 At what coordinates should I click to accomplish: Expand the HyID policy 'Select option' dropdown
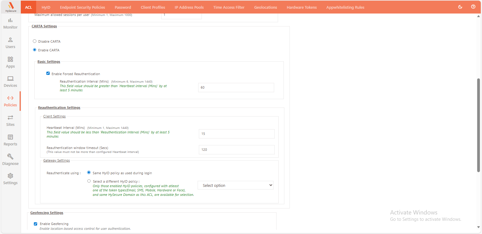click(x=236, y=185)
